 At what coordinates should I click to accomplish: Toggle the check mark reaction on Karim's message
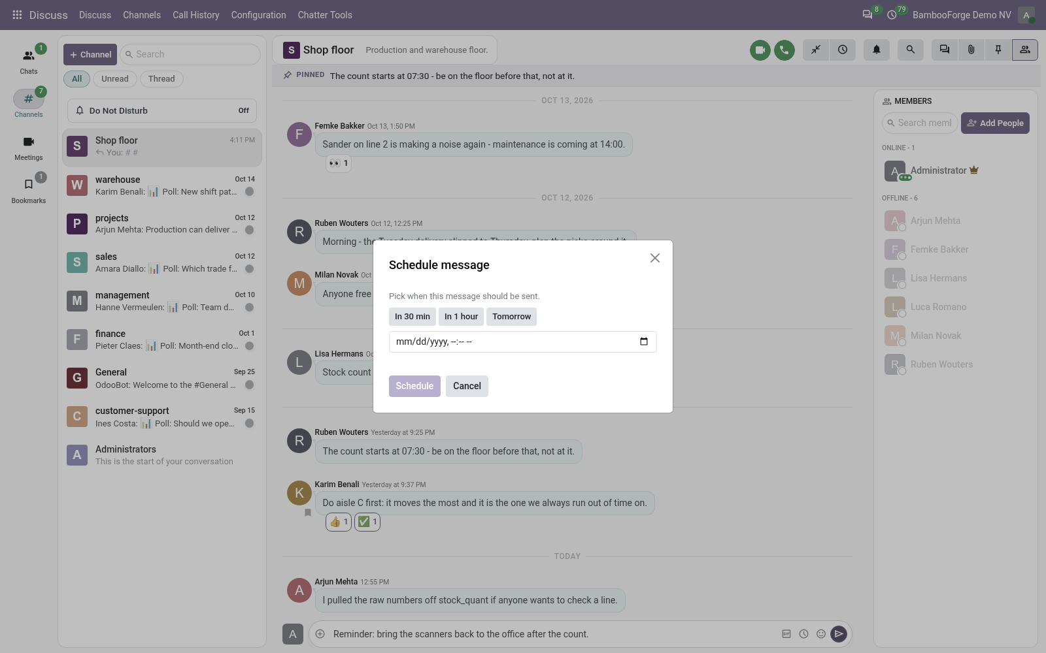pyautogui.click(x=367, y=522)
